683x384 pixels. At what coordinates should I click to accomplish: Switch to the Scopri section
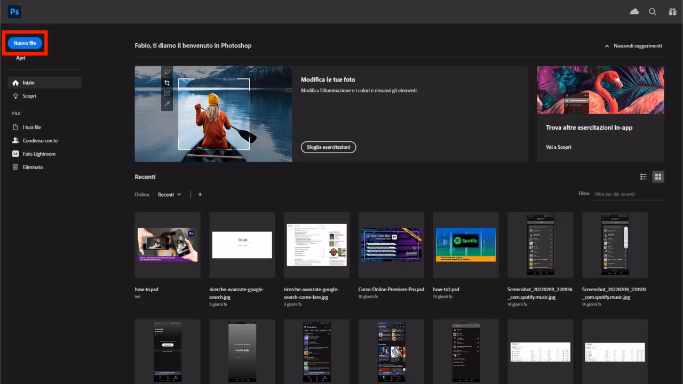pos(28,96)
